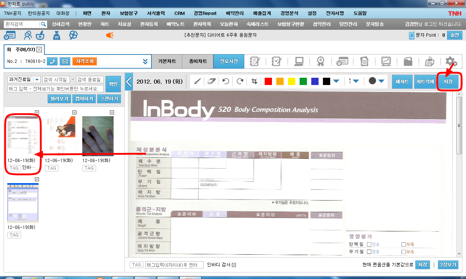The image size is (466, 279).
Task: Remove the 인바디 검사 tag
Action: 234,265
